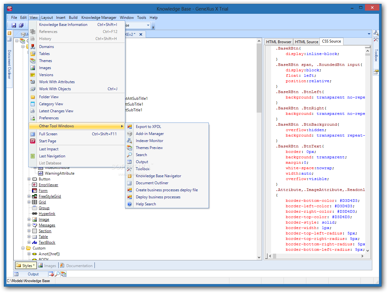Expand the Messages tree node
Viewport: 388px width, 293px height.
click(29, 225)
